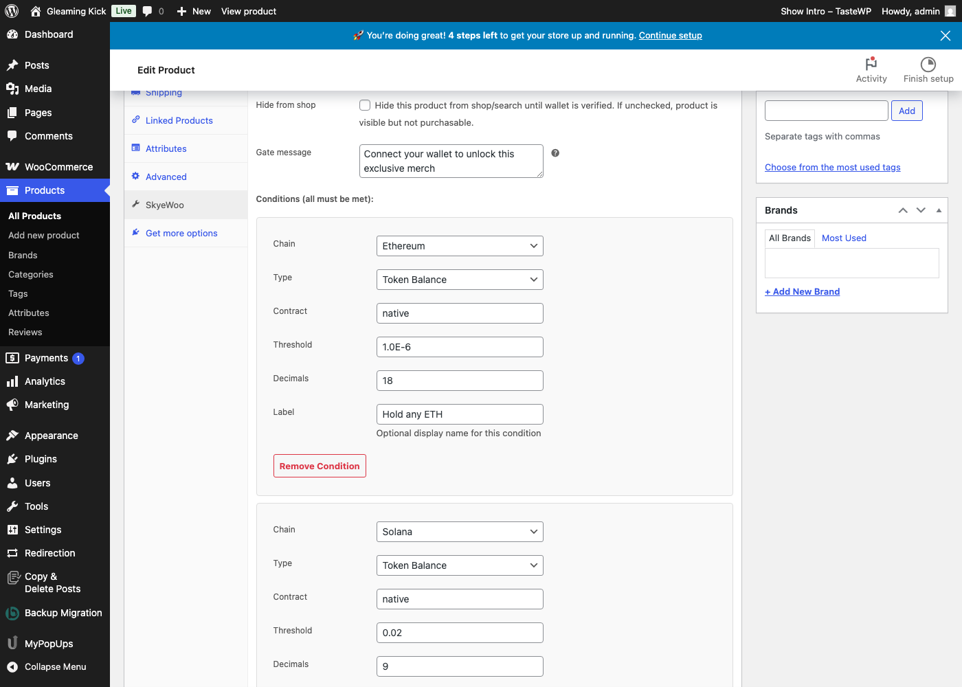Open Analytics from the admin sidebar

[x=45, y=381]
